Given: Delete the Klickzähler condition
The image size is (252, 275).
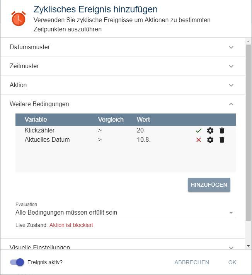Looking at the screenshot, I should [221, 131].
